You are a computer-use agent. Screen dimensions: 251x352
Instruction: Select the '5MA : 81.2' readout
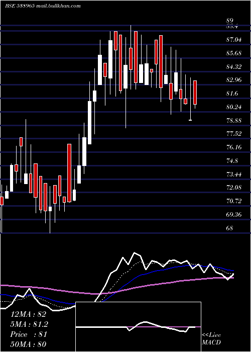click(29, 324)
